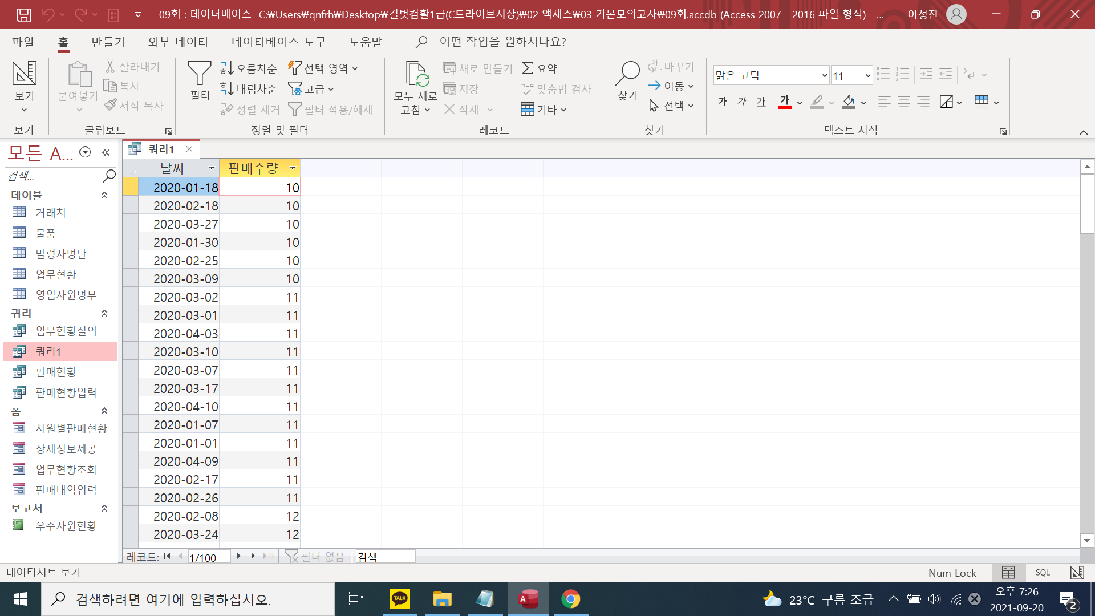
Task: Go to next record button
Action: pyautogui.click(x=238, y=556)
